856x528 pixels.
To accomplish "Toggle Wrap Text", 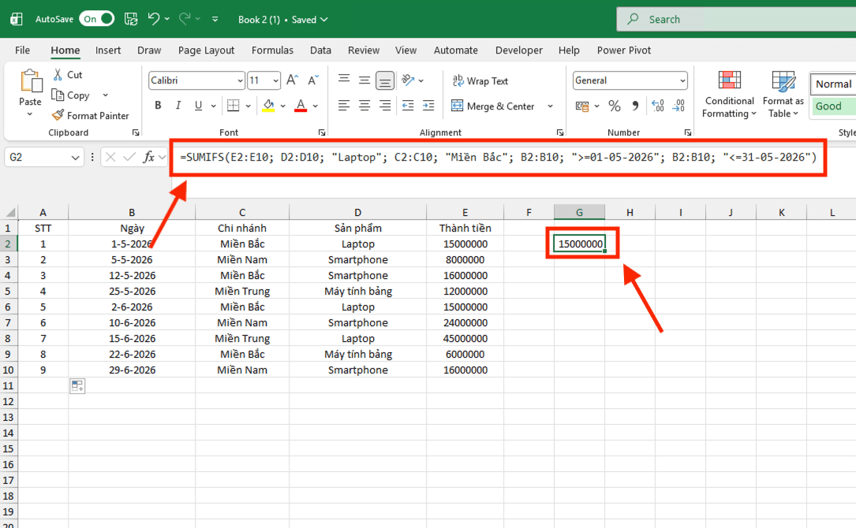I will (x=480, y=80).
